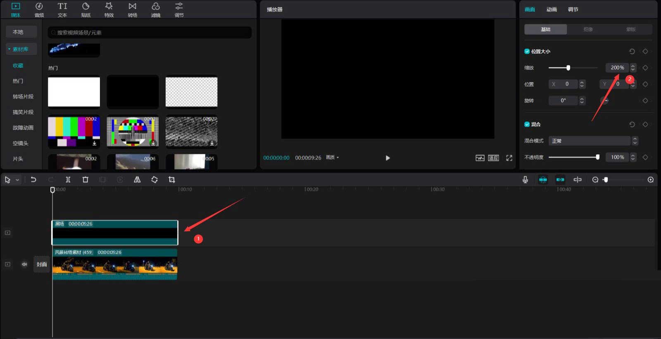The height and width of the screenshot is (339, 661).
Task: Open the 收藏 favorites category
Action: [x=18, y=66]
